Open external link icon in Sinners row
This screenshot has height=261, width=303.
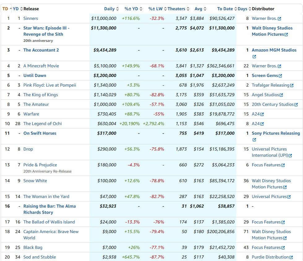279,19
